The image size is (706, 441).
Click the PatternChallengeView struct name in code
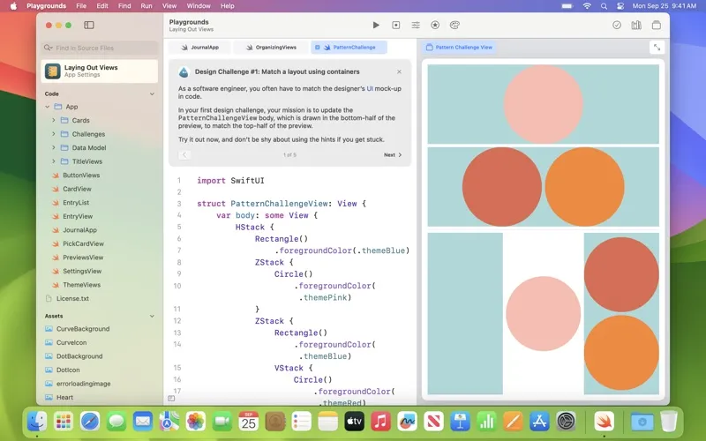point(278,204)
